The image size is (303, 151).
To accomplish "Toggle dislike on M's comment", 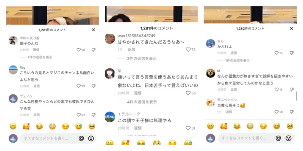I will pos(292,89).
